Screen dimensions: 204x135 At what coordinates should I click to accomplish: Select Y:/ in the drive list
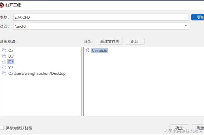[x=11, y=67]
